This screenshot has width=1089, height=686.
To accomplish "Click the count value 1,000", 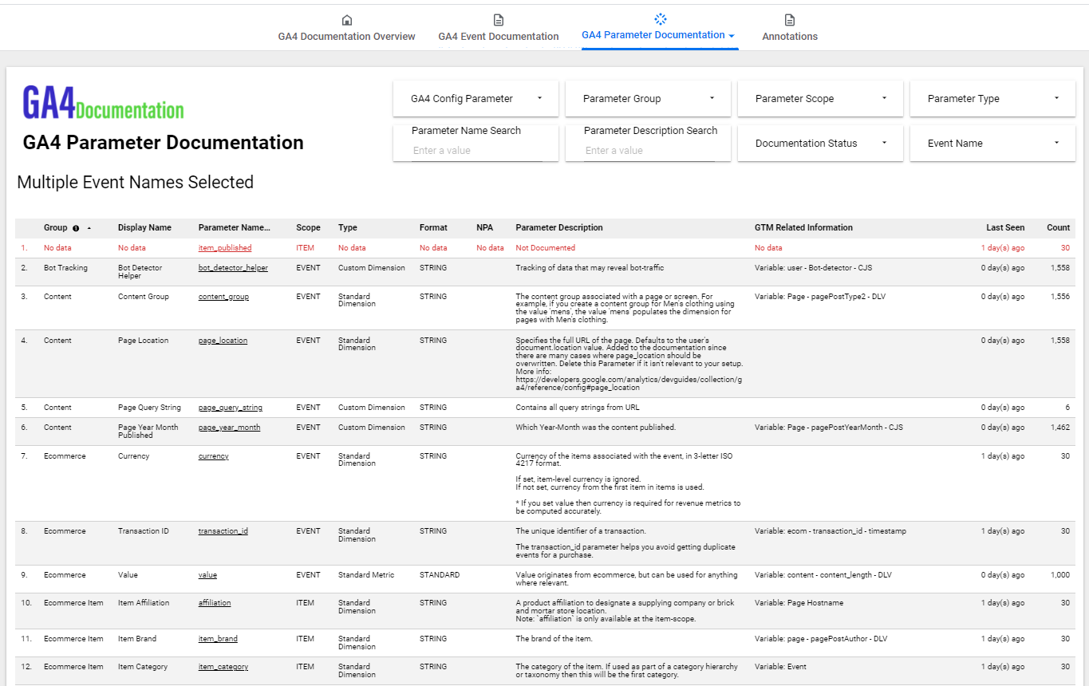I will point(1060,575).
